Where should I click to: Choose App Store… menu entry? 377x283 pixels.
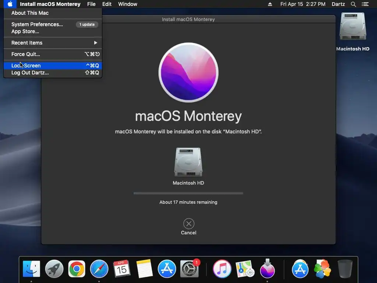point(53,31)
